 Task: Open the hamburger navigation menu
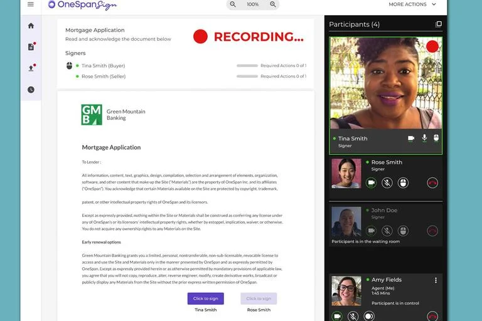(x=30, y=4)
